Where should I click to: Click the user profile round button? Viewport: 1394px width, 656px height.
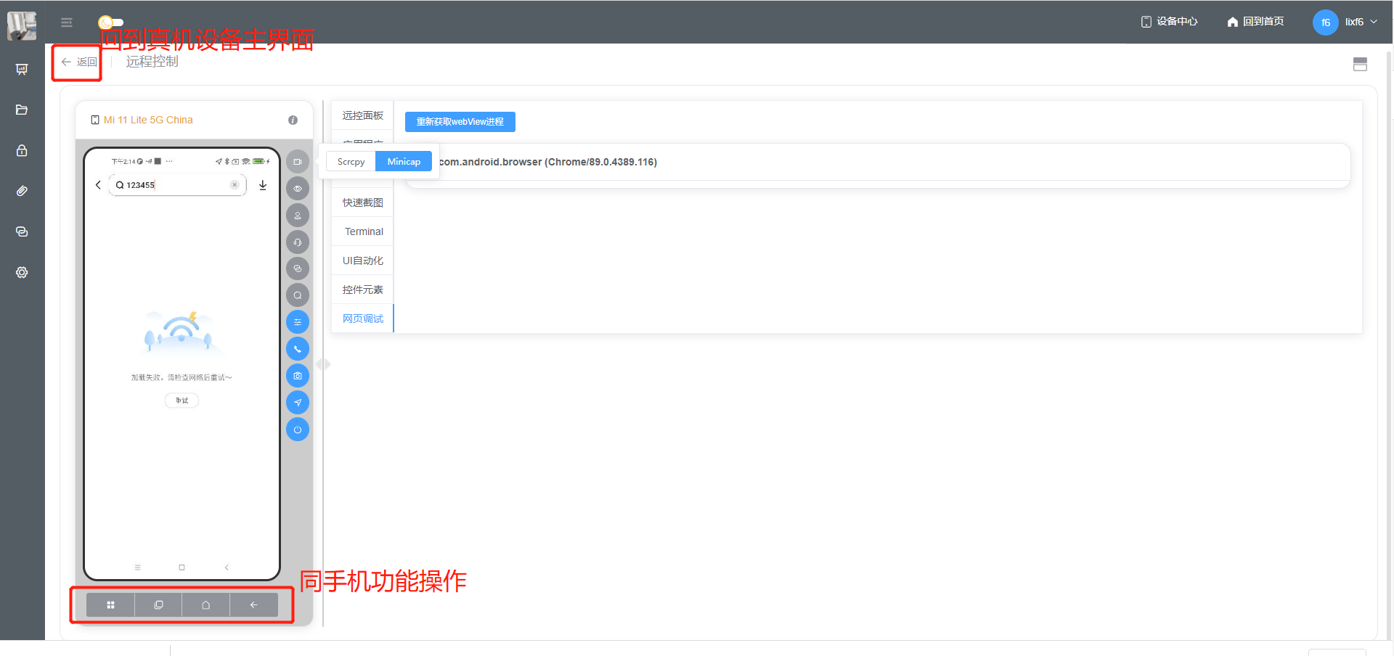coord(298,216)
